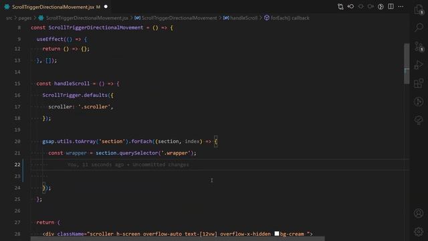Click go to previous change icon

click(x=350, y=7)
